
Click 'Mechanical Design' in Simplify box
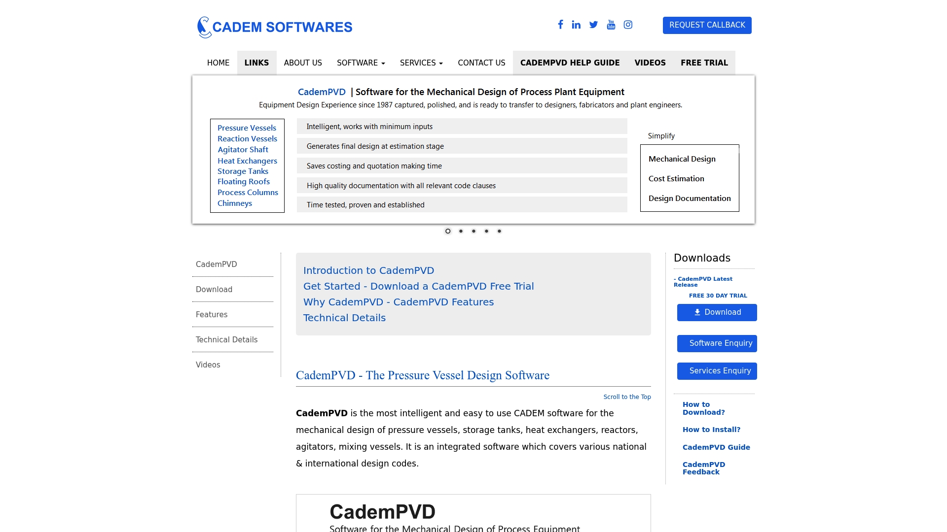[682, 159]
